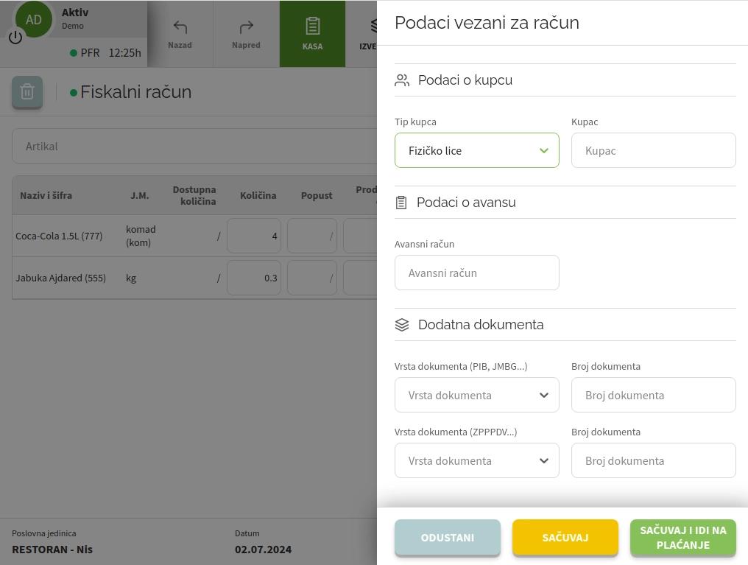Click the trash delete icon
Image resolution: width=748 pixels, height=565 pixels.
(x=27, y=92)
